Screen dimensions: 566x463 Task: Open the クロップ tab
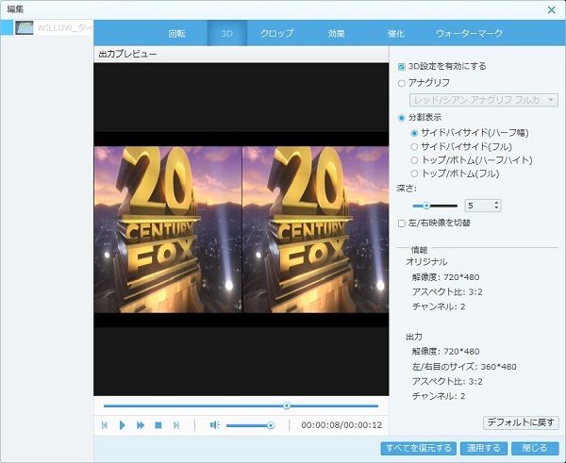(276, 34)
